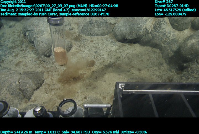Click the HD=00:27:04:08 timecode
This screenshot has height=134, width=199.
[x=103, y=6]
